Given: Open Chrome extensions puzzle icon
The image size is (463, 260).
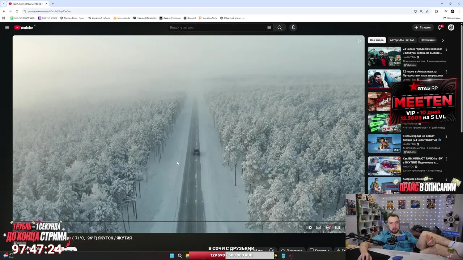Looking at the screenshot, I should pyautogui.click(x=436, y=11).
